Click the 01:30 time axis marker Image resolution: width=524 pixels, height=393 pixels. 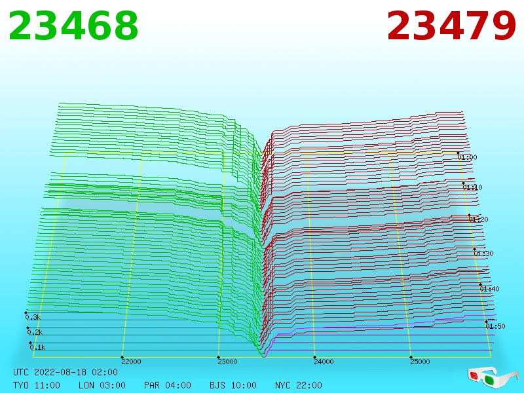point(483,253)
